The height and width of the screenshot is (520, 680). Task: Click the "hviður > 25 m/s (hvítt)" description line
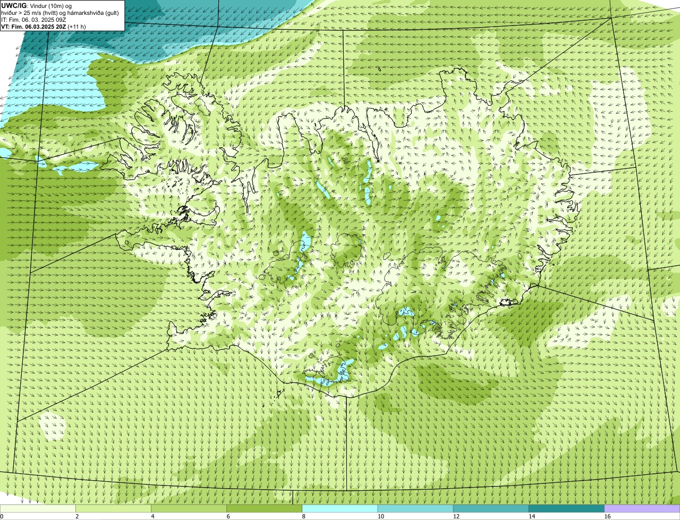60,13
